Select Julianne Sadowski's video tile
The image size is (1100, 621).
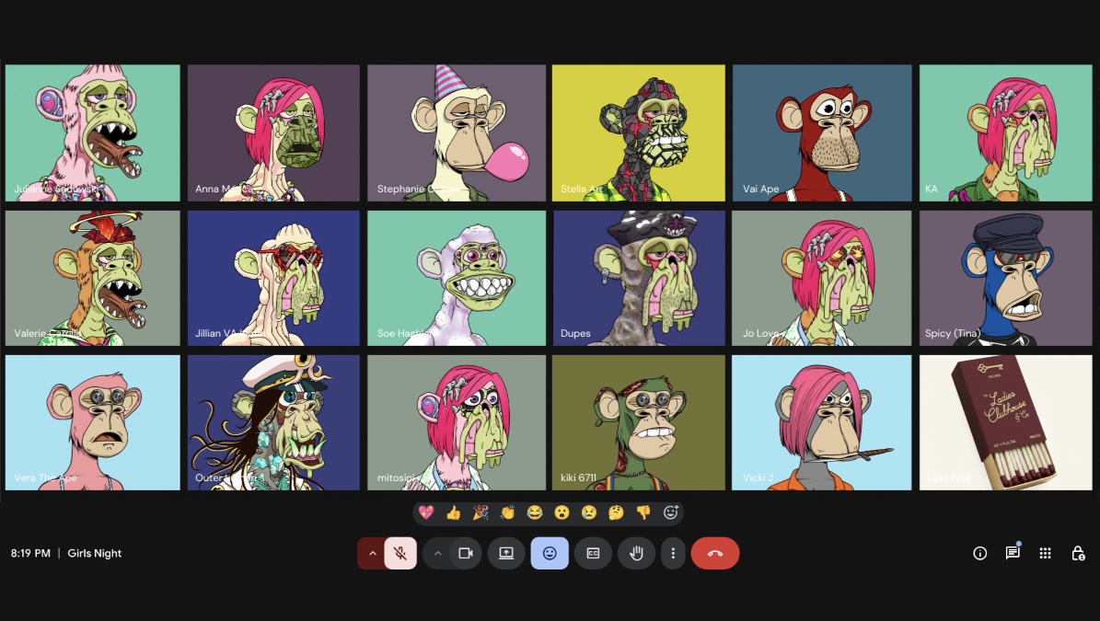(x=93, y=133)
